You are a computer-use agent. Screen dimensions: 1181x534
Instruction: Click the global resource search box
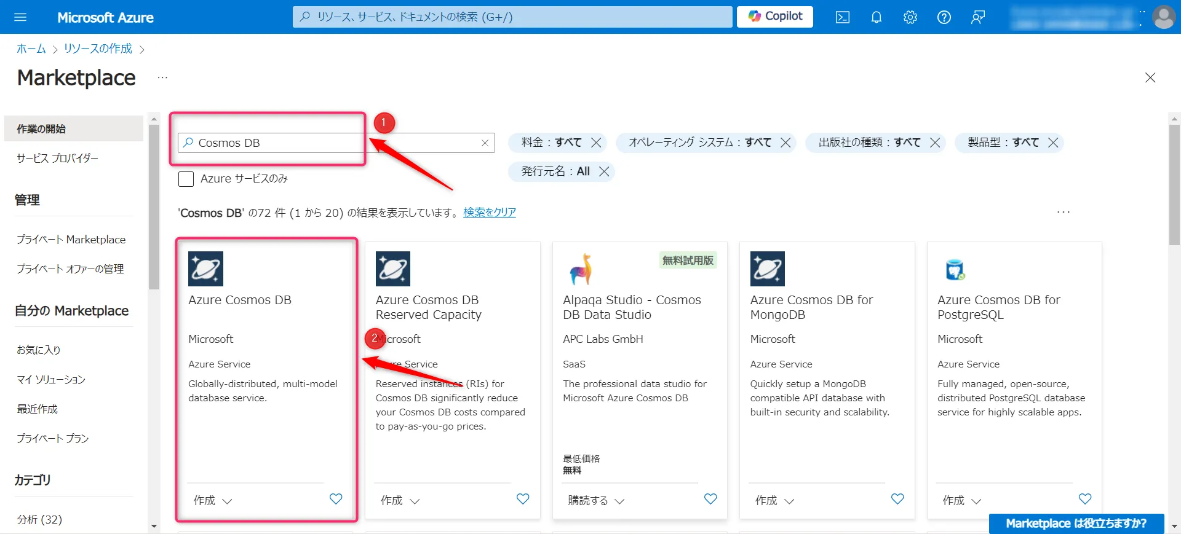pyautogui.click(x=512, y=17)
